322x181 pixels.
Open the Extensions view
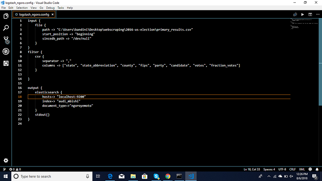coord(6,63)
